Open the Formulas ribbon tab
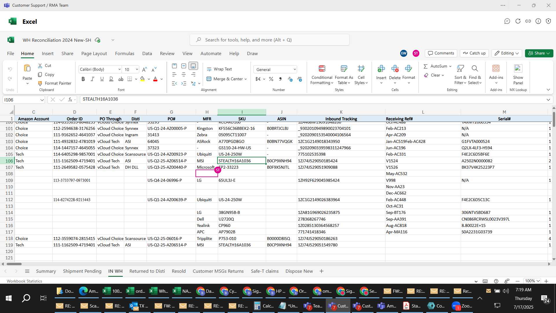This screenshot has width=556, height=313. click(125, 54)
